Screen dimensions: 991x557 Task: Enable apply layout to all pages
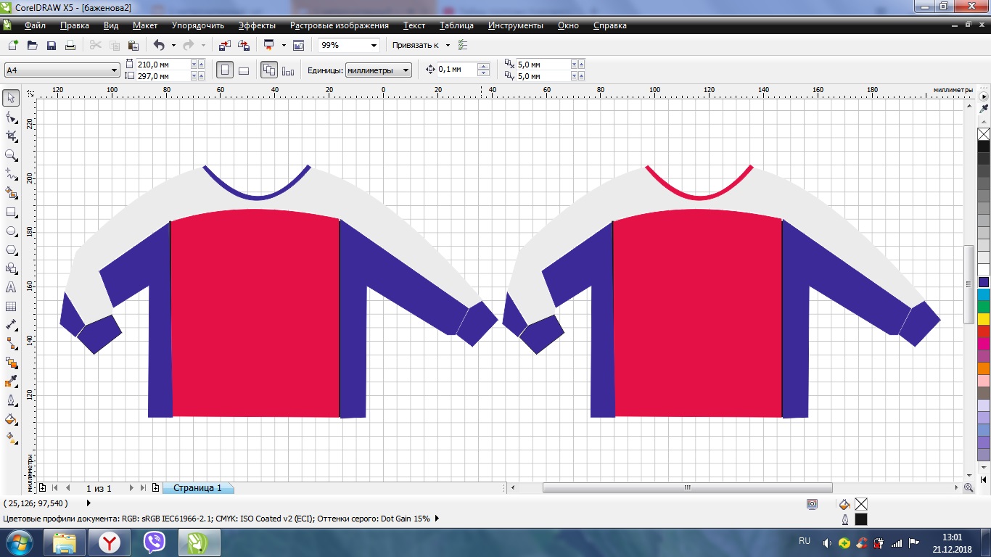pyautogui.click(x=268, y=70)
